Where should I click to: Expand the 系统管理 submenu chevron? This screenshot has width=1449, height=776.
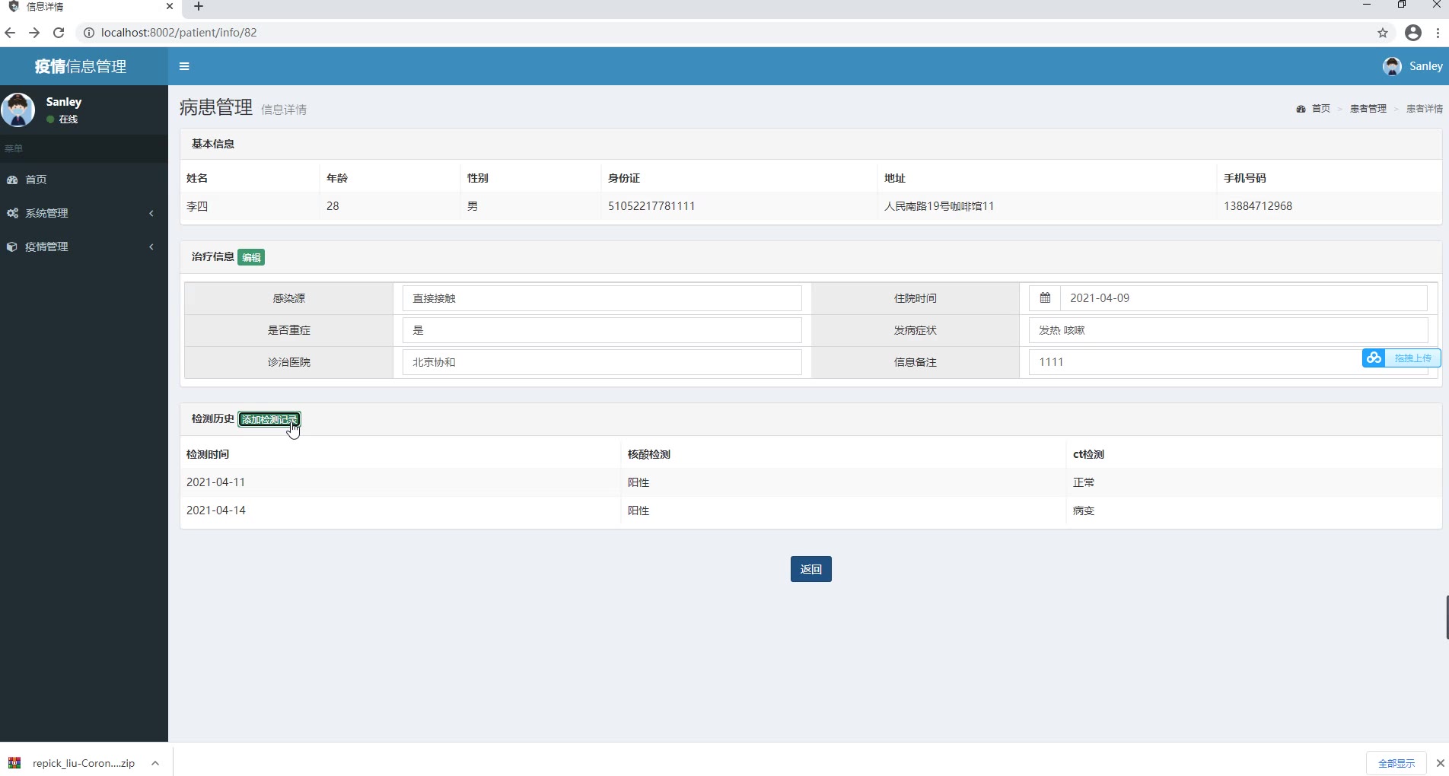151,213
